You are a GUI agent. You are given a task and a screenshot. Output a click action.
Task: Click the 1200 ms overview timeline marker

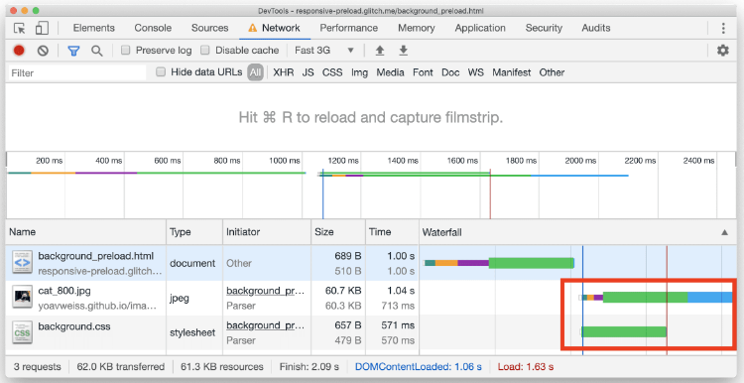point(343,161)
